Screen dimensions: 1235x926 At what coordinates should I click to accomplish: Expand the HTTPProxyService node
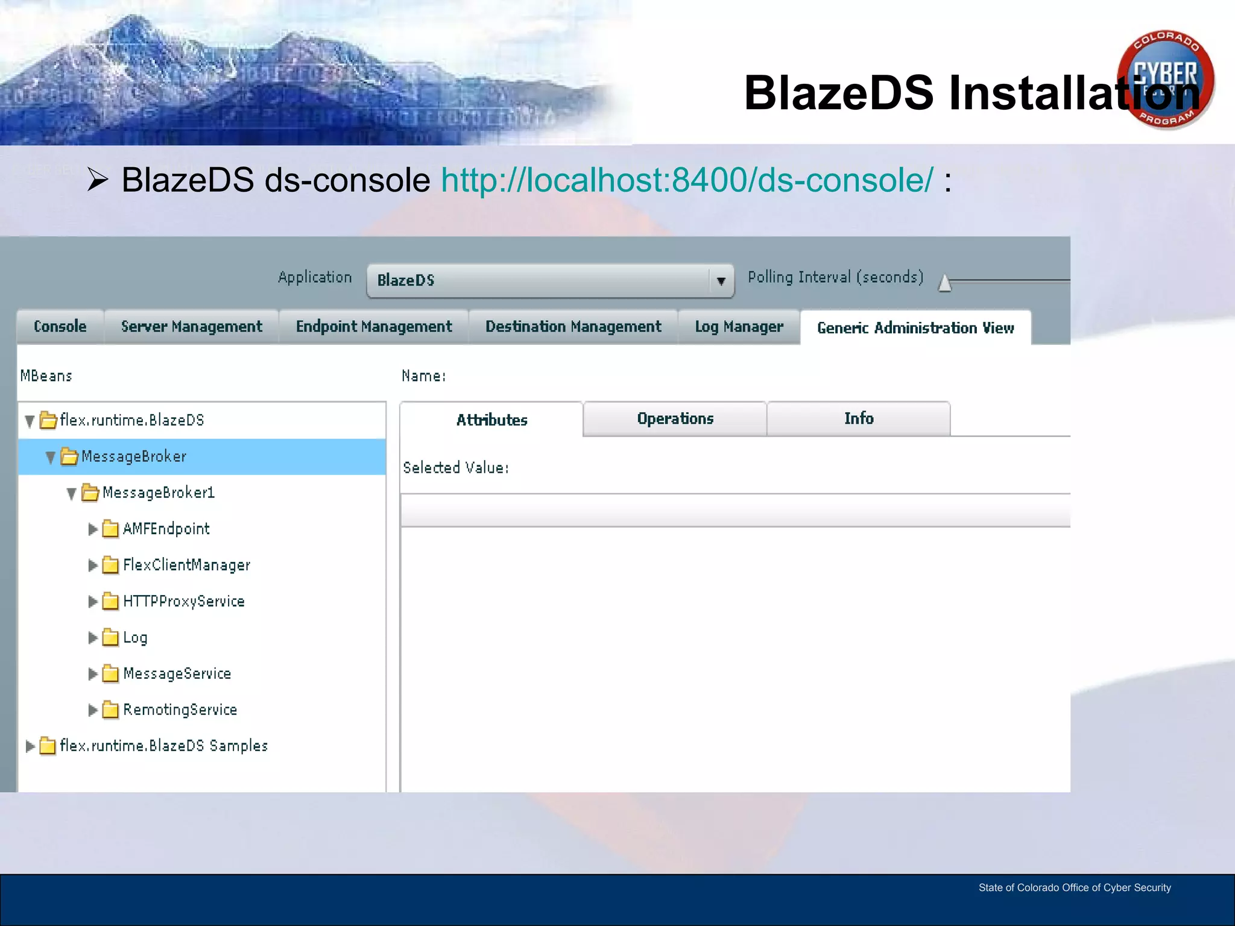pos(92,602)
